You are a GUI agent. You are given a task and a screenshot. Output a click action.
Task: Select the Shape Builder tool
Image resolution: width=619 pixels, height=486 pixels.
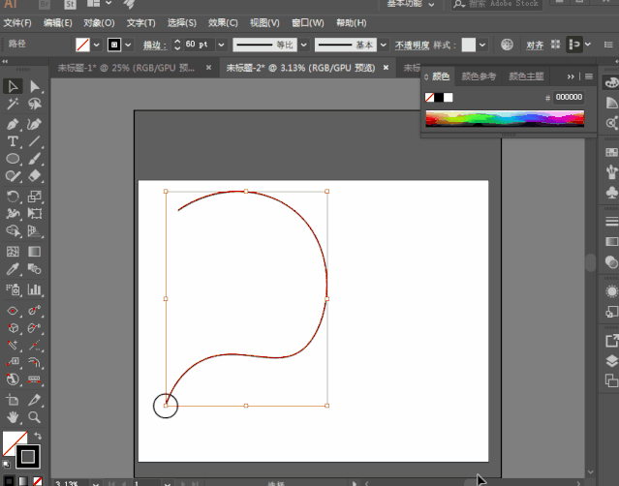pyautogui.click(x=13, y=230)
